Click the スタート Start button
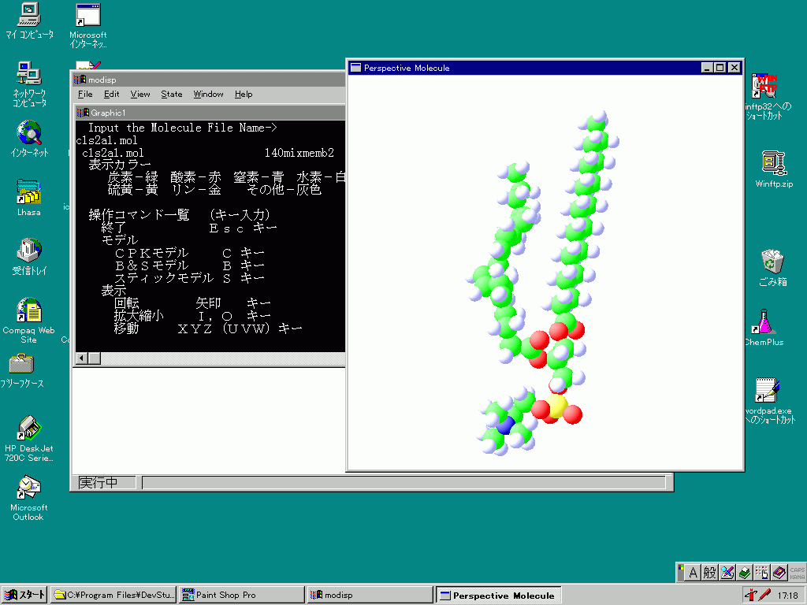This screenshot has height=605, width=807. pyautogui.click(x=24, y=596)
